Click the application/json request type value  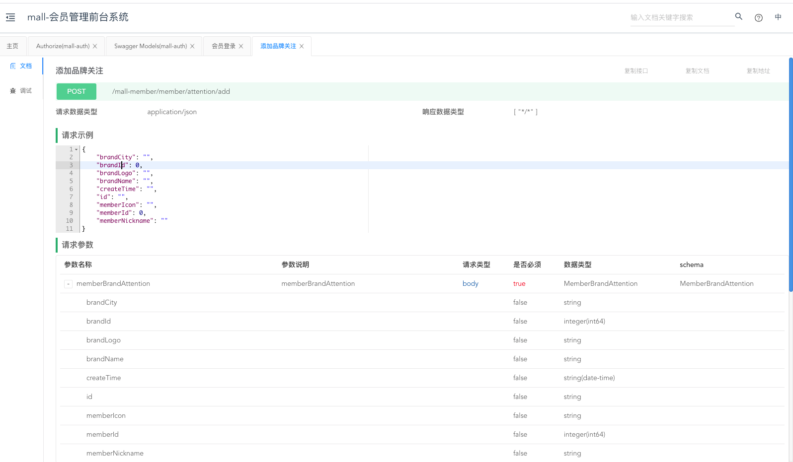[172, 112]
